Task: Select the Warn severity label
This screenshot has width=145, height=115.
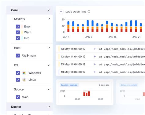Action: tap(28, 32)
